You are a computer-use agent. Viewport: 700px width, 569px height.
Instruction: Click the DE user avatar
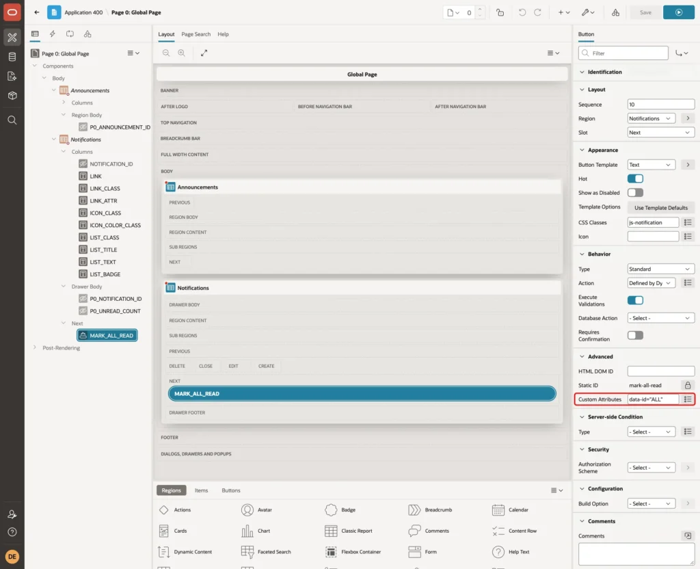click(x=12, y=557)
